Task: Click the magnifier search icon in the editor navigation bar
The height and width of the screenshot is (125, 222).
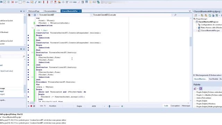Action: click(175, 15)
